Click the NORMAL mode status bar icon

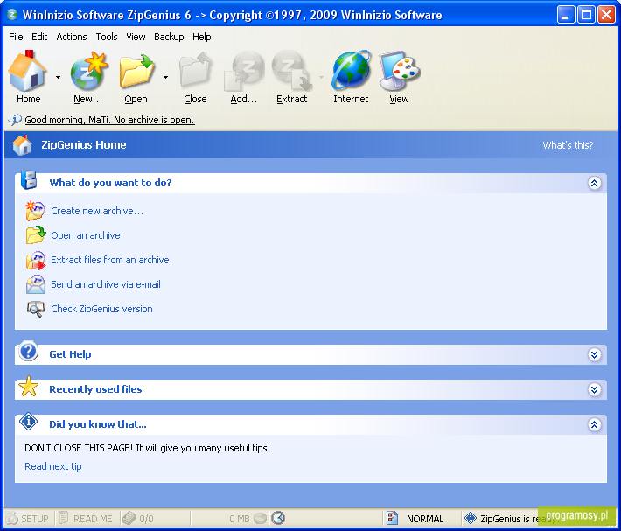392,518
